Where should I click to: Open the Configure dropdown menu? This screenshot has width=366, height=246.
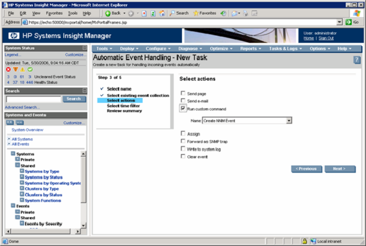pyautogui.click(x=158, y=49)
